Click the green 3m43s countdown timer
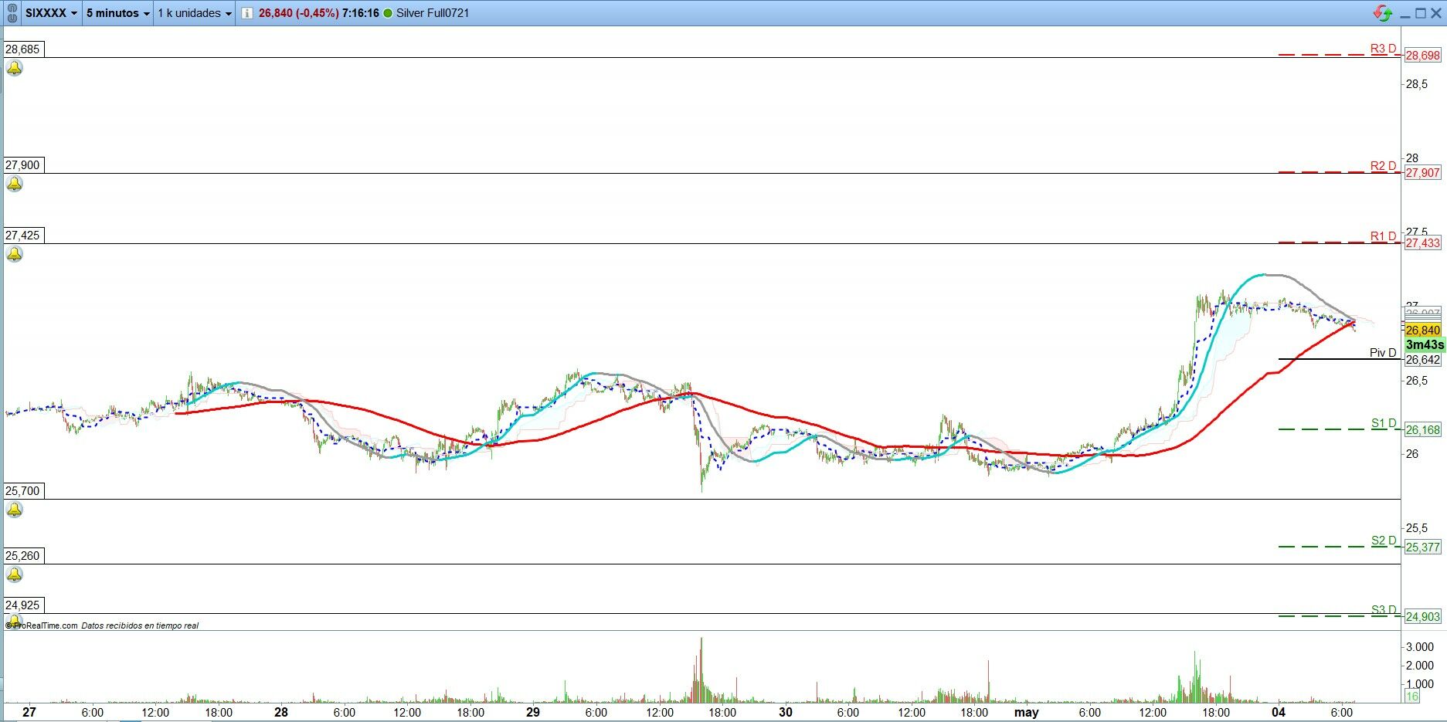This screenshot has height=722, width=1447. 1424,345
